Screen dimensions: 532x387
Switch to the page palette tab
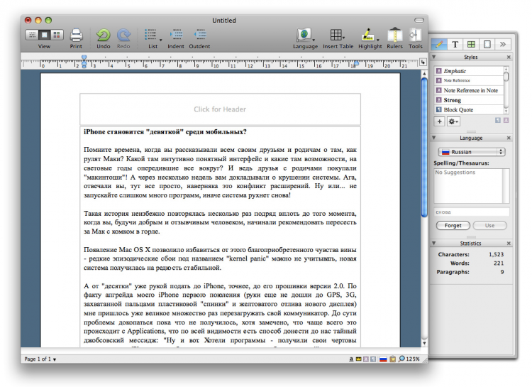487,44
